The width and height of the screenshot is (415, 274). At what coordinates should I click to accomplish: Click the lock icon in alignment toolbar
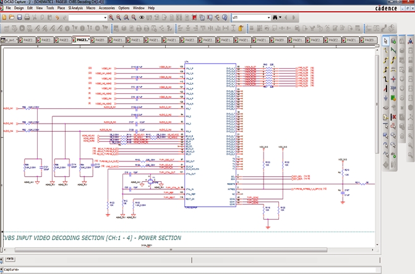tap(241, 28)
